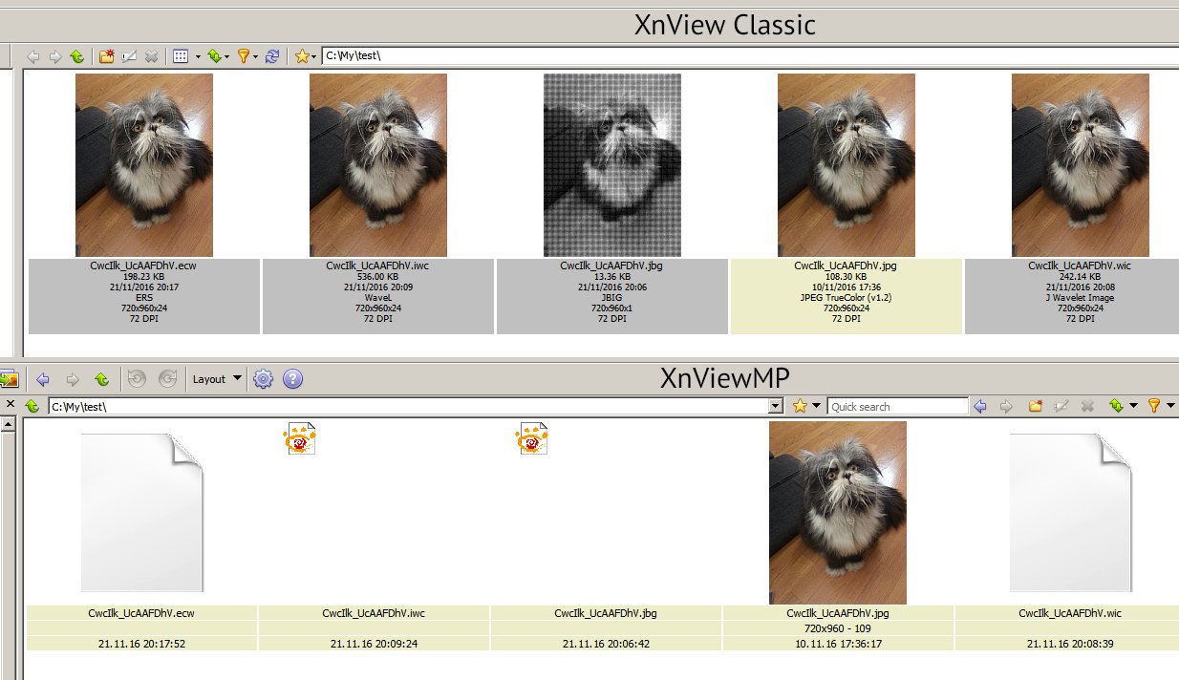Create new folder in XnView Classic toolbar
The image size is (1179, 680).
tap(107, 56)
